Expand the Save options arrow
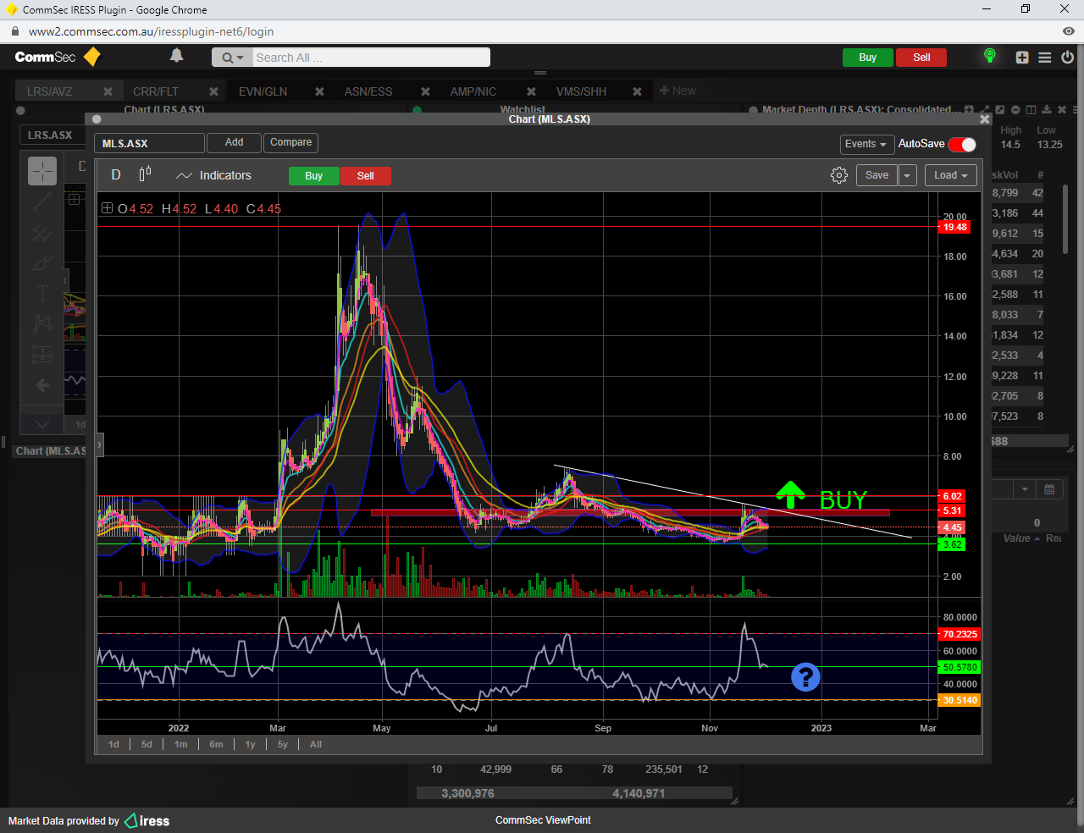Screen dimensions: 1084x833 coord(907,175)
